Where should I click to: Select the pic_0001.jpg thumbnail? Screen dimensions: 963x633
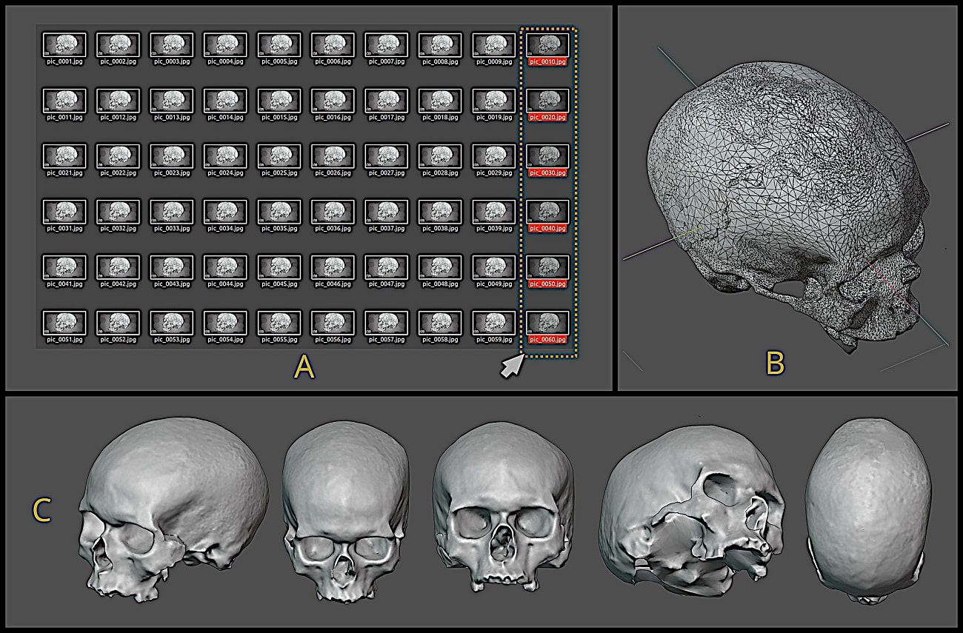tap(64, 45)
